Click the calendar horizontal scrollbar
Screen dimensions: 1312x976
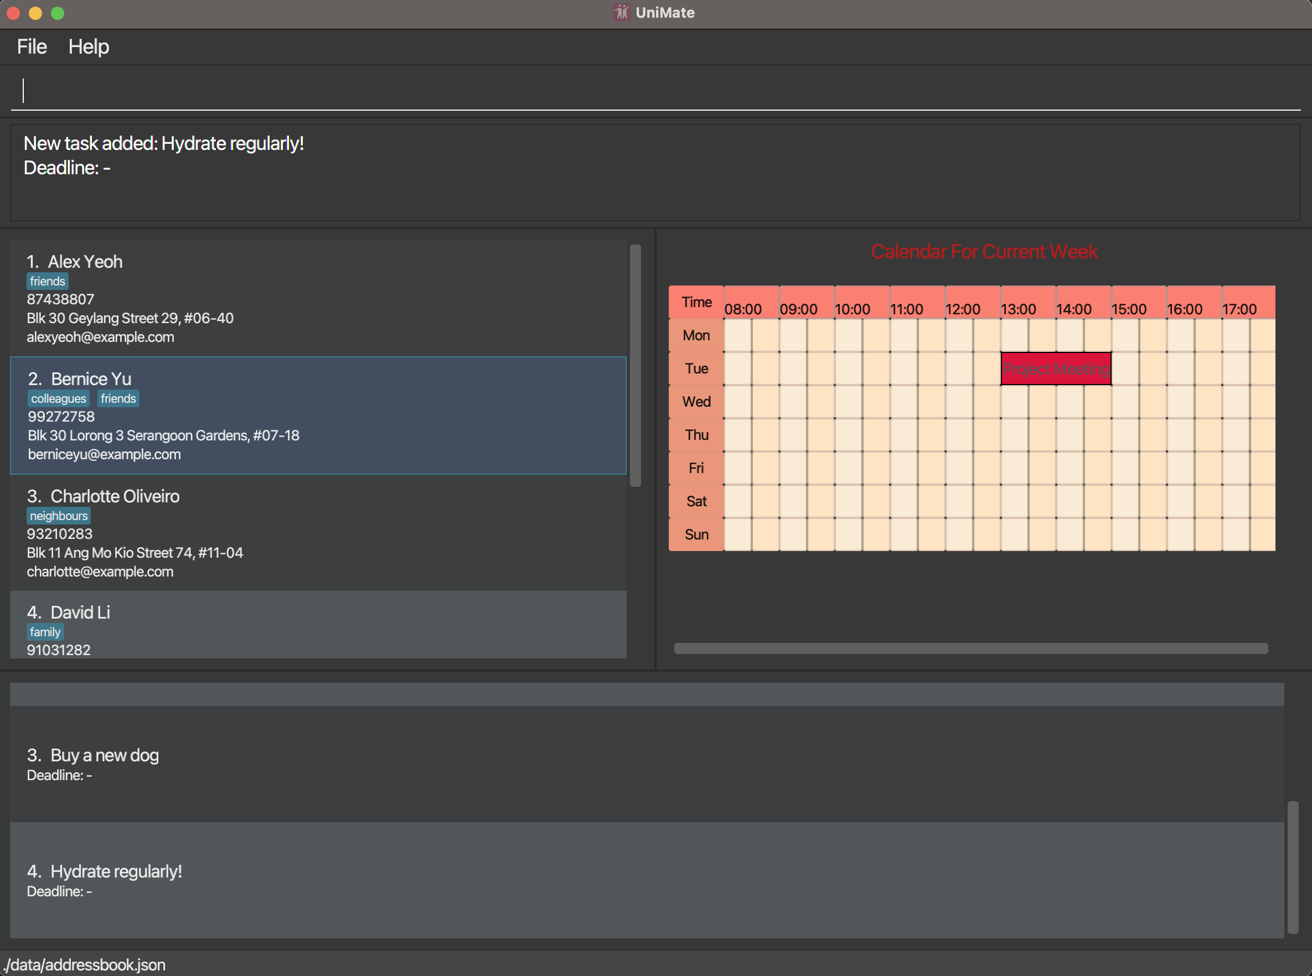pos(970,648)
